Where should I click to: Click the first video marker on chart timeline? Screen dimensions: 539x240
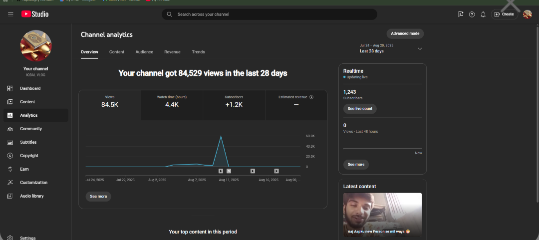click(x=221, y=171)
